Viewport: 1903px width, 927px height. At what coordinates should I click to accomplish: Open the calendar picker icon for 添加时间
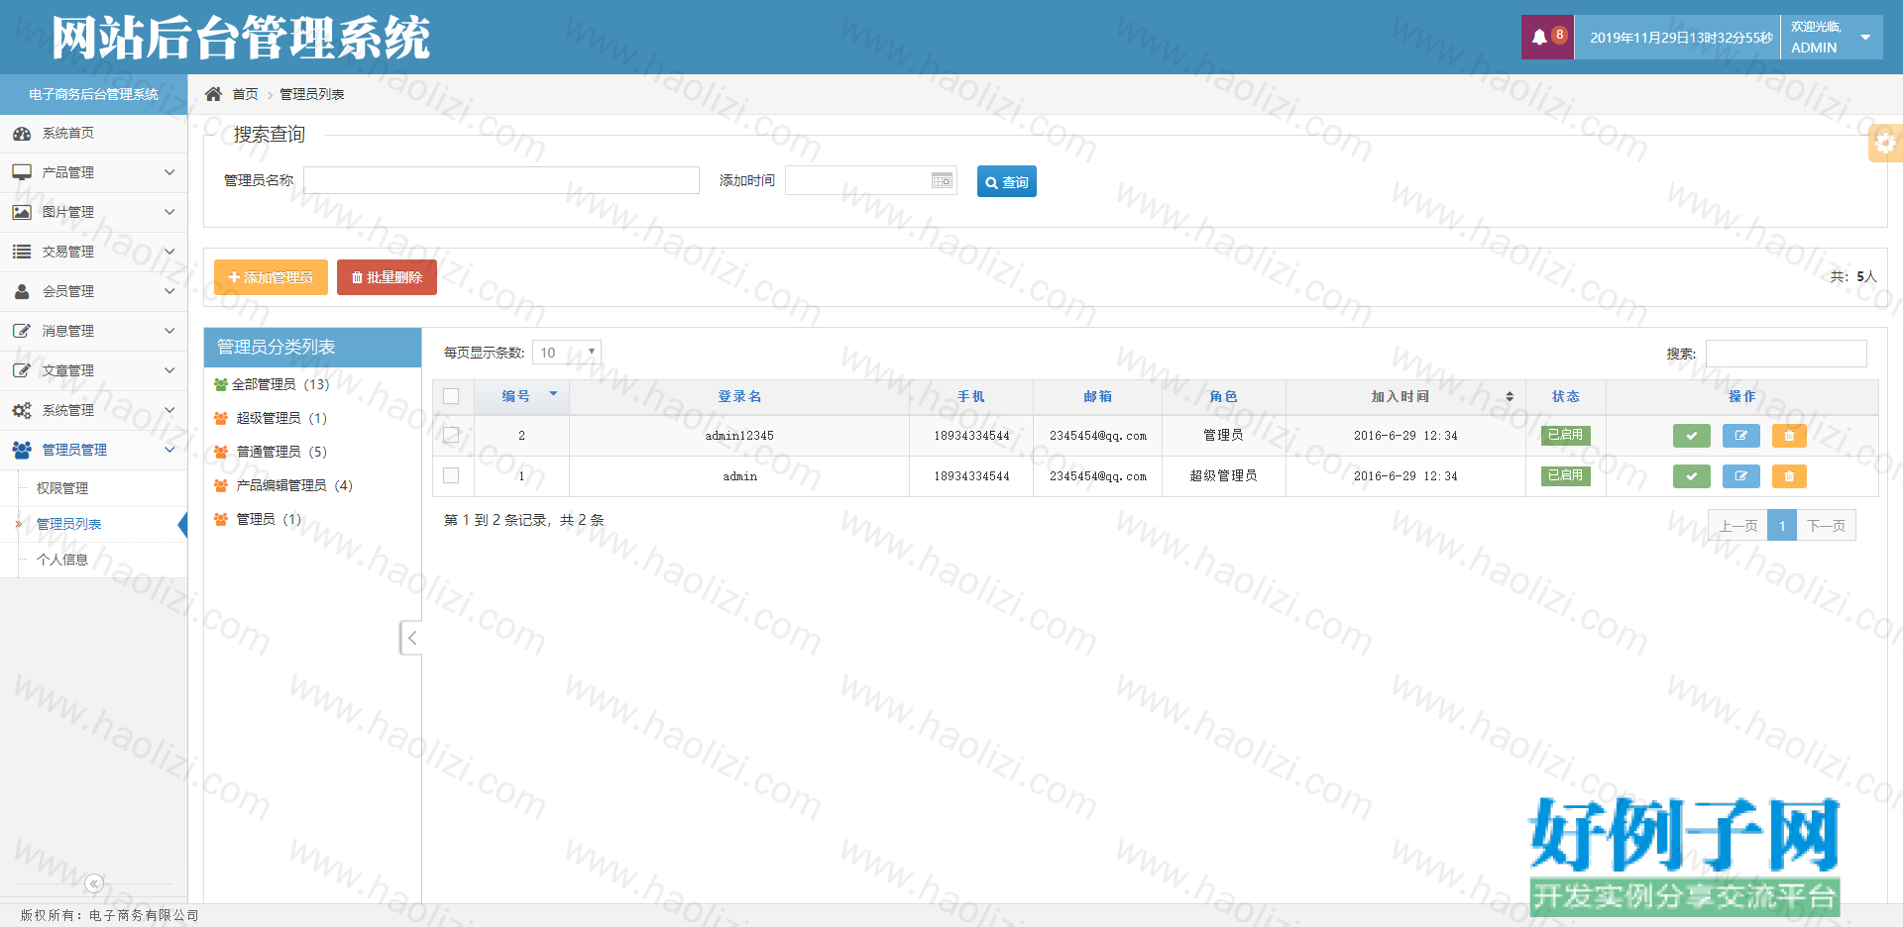tap(942, 180)
